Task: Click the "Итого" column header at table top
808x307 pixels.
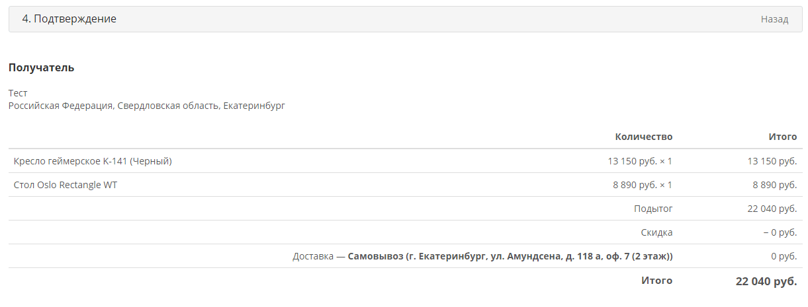Action: (x=782, y=137)
